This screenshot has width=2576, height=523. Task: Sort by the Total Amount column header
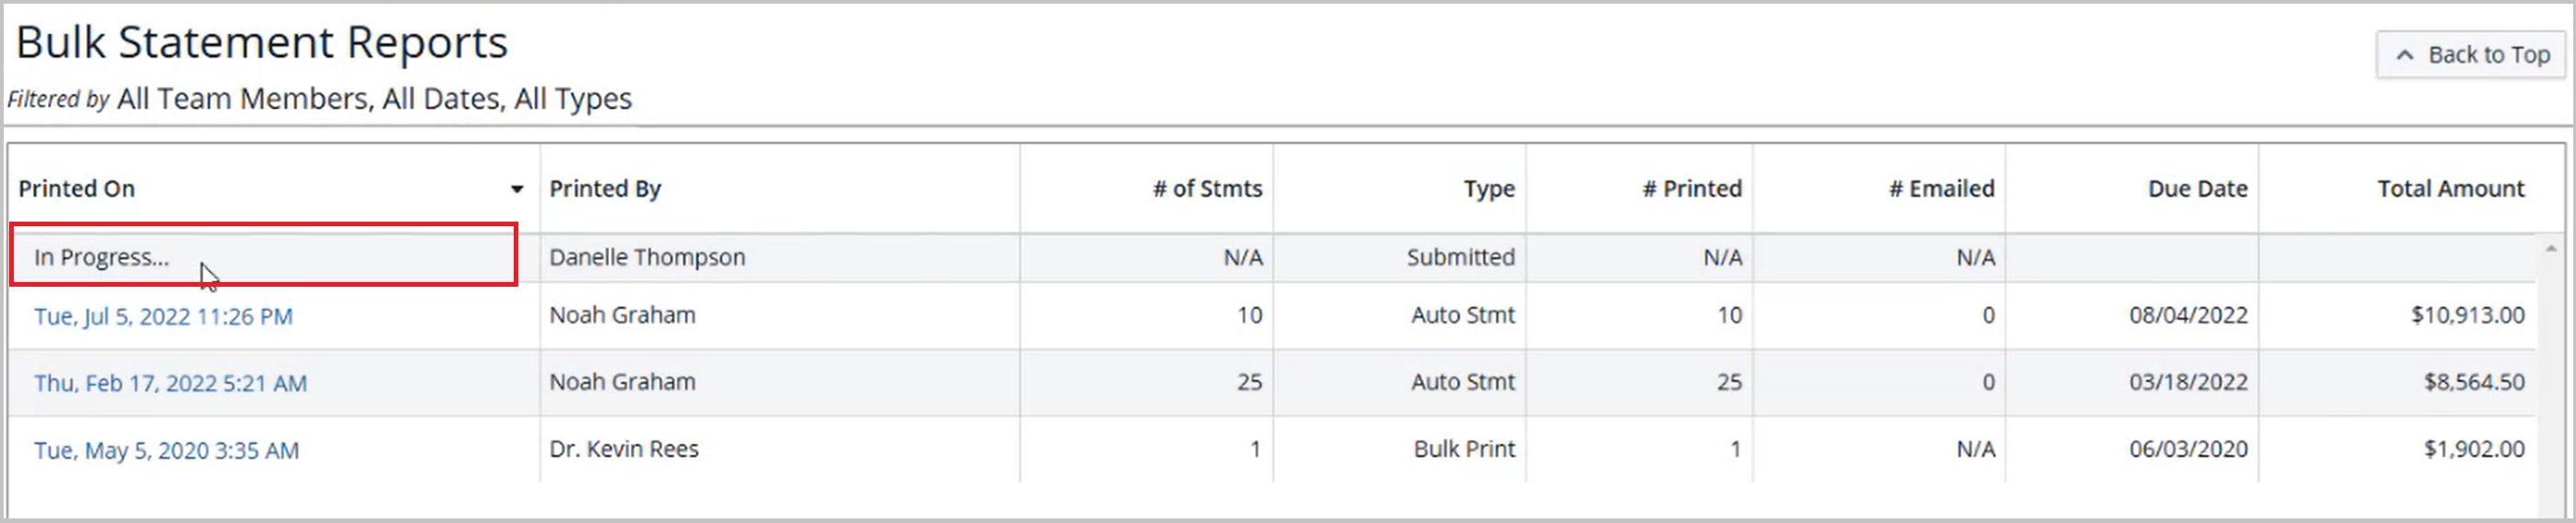pyautogui.click(x=2450, y=189)
